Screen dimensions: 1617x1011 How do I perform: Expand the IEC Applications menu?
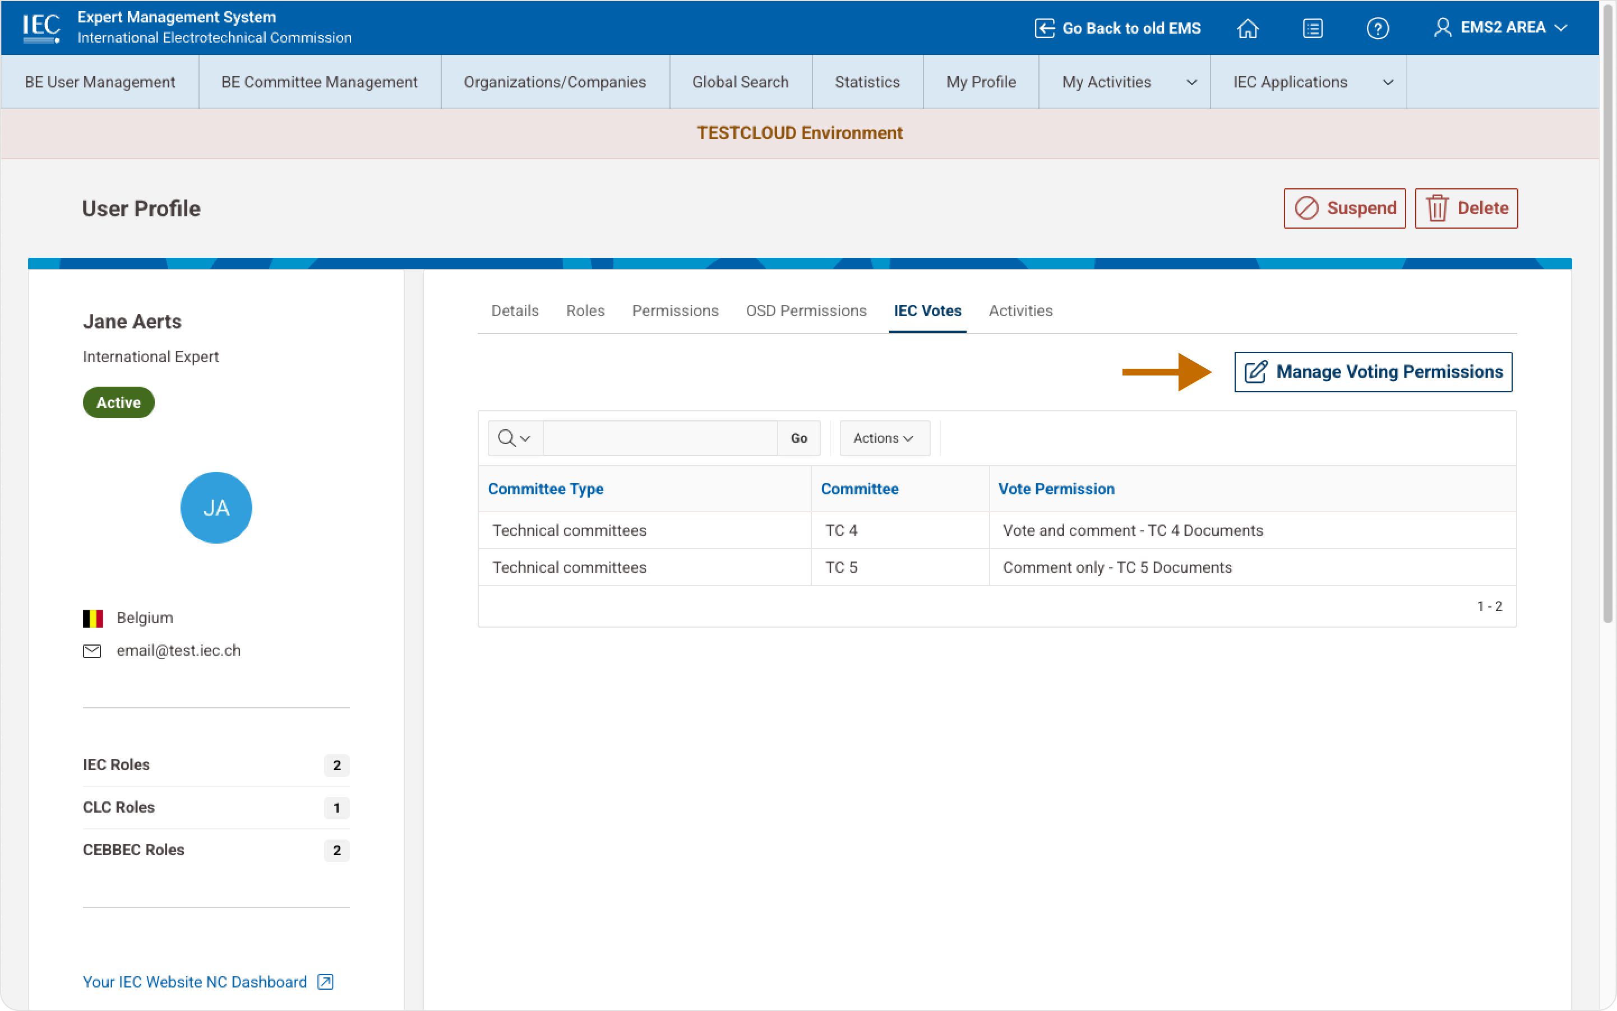[1309, 82]
